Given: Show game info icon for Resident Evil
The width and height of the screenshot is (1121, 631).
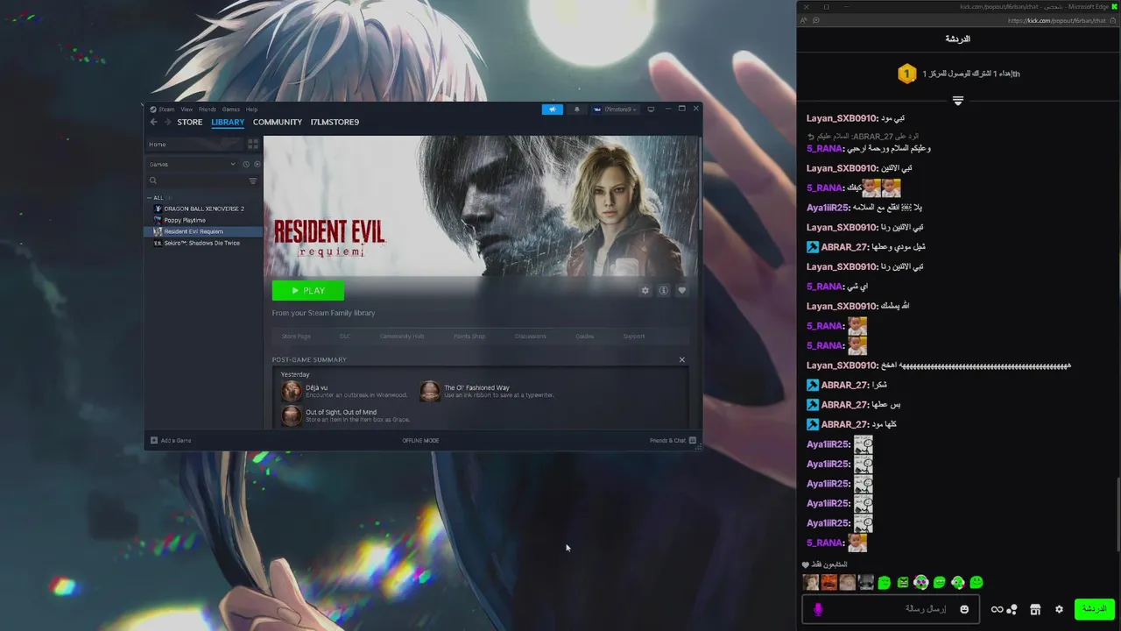Looking at the screenshot, I should 664,290.
